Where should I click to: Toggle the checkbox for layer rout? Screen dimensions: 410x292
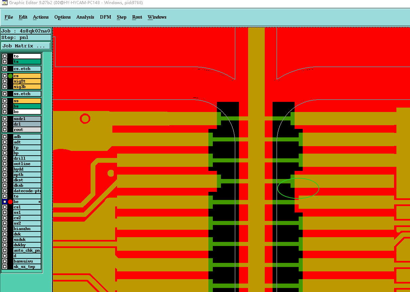tap(5, 130)
